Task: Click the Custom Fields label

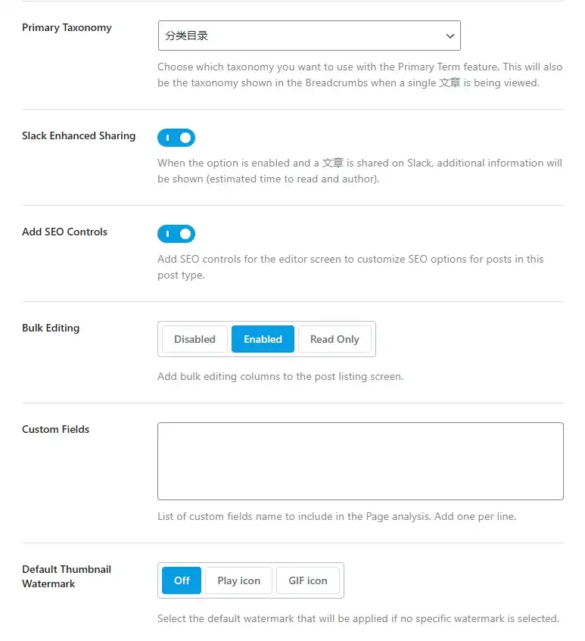Action: pos(55,429)
